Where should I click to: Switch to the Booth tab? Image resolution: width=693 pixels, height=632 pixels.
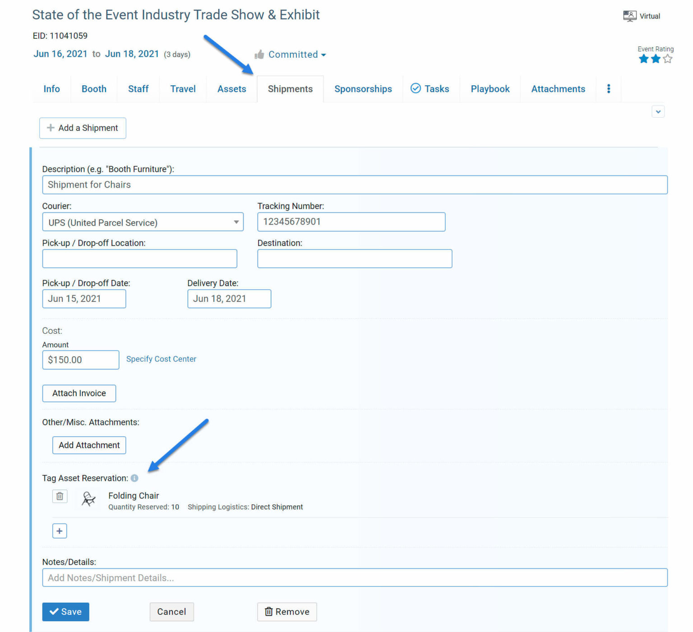[94, 88]
